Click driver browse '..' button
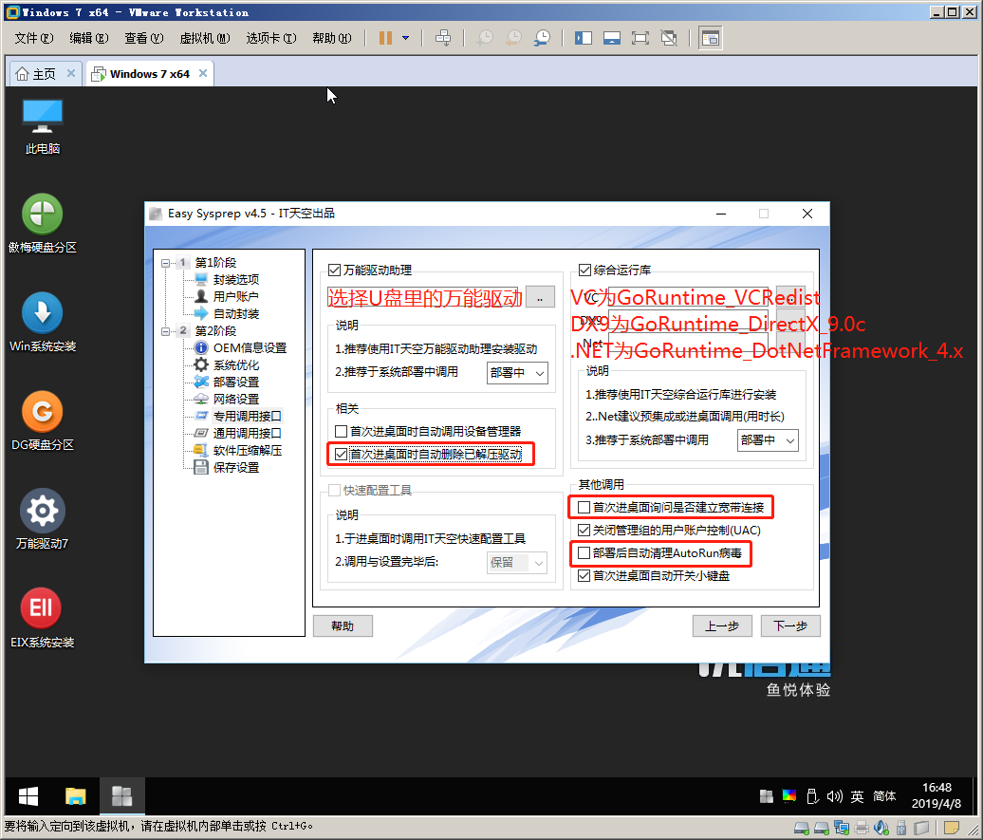This screenshot has height=840, width=983. click(540, 297)
